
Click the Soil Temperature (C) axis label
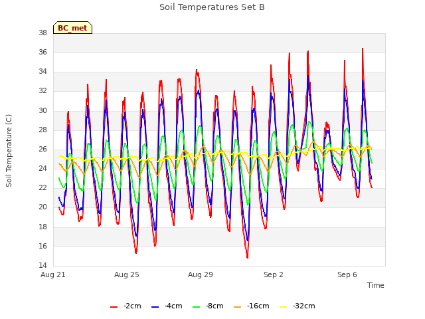[9, 151]
